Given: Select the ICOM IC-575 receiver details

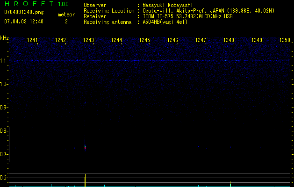Looking at the screenshot, I should pyautogui.click(x=187, y=16).
